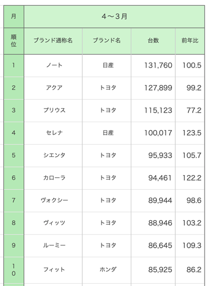Click the 103.2 year-over-year value for ヴィッツ
This screenshot has width=208, height=286.
(x=190, y=223)
